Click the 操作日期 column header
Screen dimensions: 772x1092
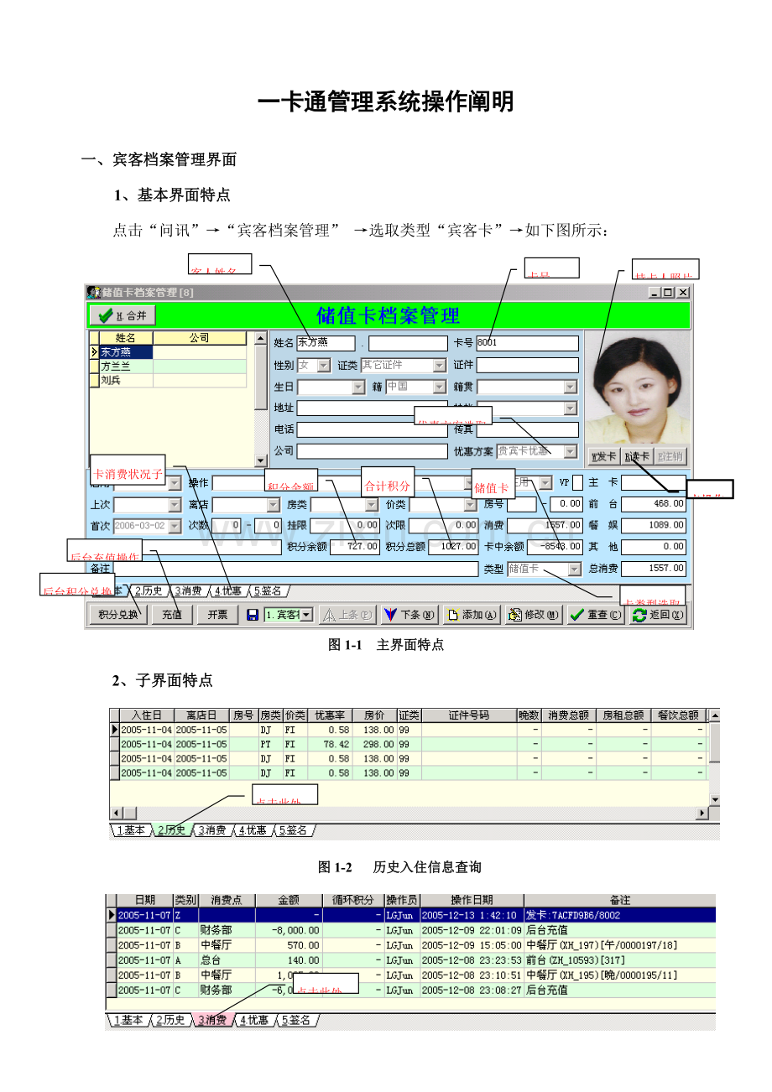(x=472, y=900)
